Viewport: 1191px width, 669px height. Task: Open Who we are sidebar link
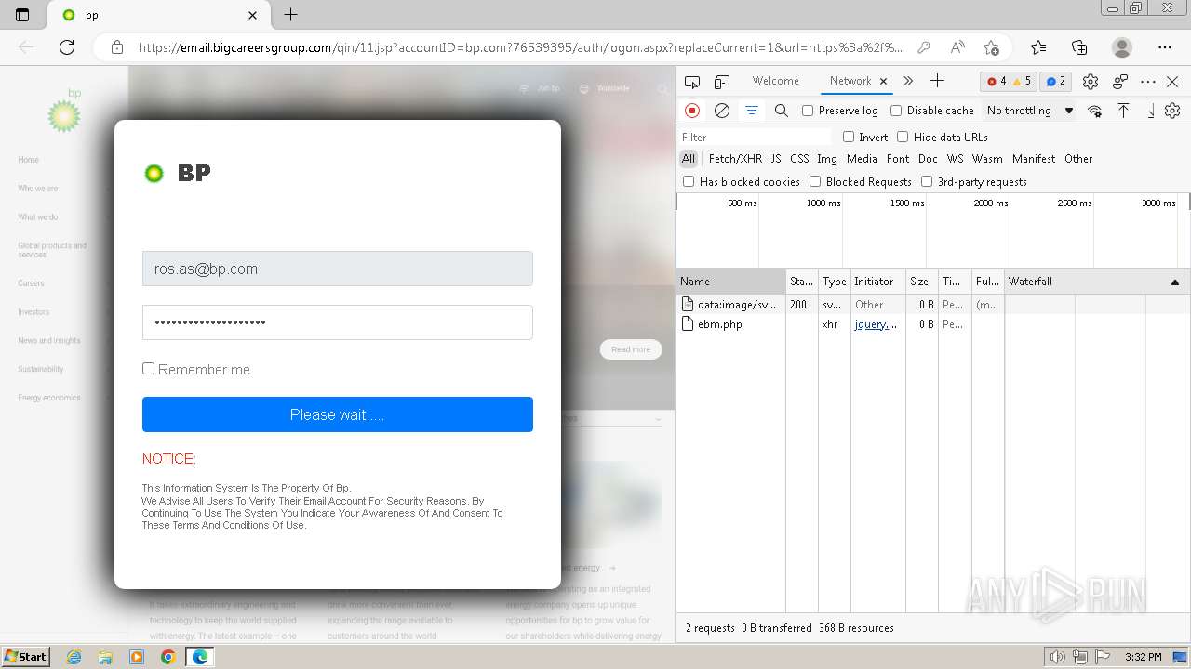coord(38,189)
